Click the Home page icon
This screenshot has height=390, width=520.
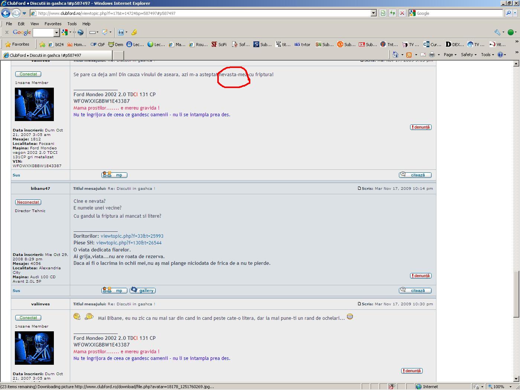point(396,55)
